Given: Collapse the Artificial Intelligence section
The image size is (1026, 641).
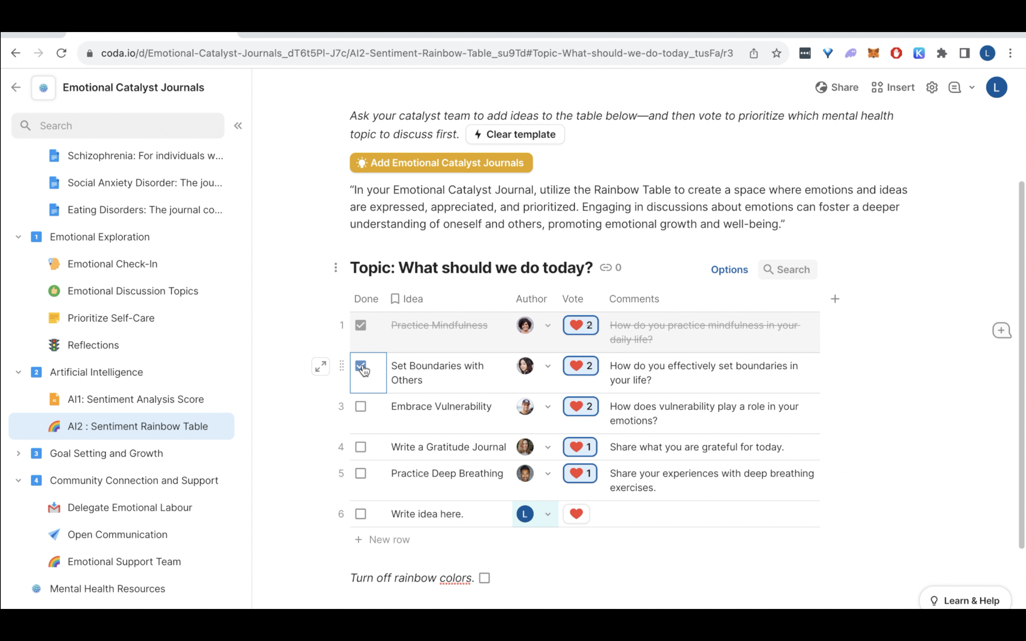Looking at the screenshot, I should point(18,372).
